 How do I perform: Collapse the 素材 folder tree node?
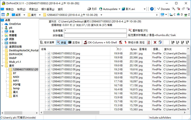click(2, 66)
